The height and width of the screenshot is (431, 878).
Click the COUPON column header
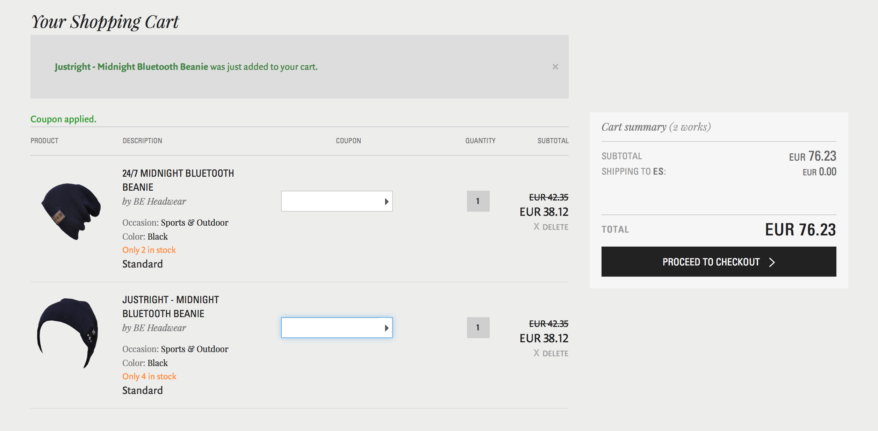tap(348, 141)
